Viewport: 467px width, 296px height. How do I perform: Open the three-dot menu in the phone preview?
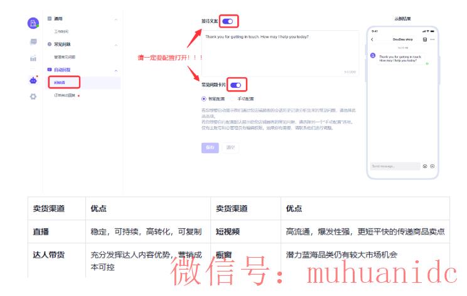[x=432, y=40]
